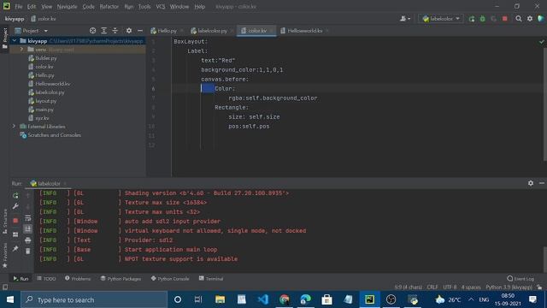
Task: Open the Navigate menu
Action: (67, 7)
